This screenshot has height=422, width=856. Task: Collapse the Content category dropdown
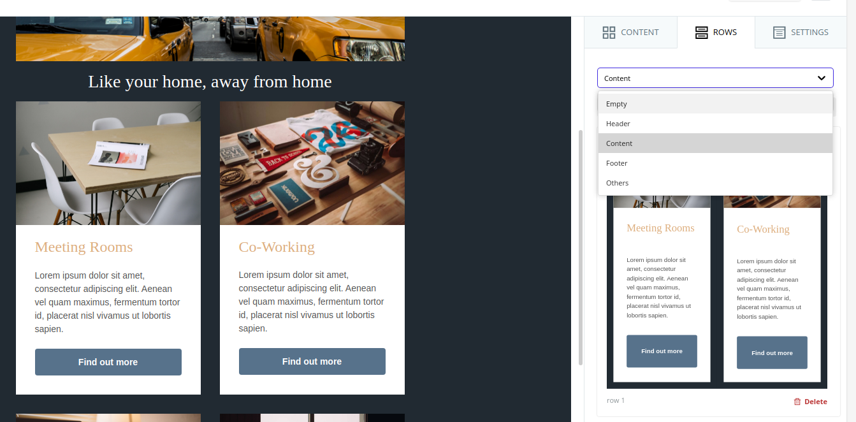click(x=715, y=78)
